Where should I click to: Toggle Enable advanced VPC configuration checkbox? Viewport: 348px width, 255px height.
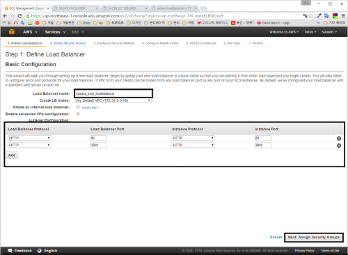pos(78,114)
